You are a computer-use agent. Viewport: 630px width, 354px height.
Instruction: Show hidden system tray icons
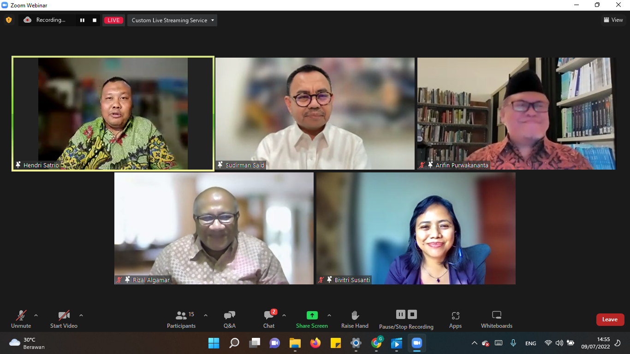point(474,343)
